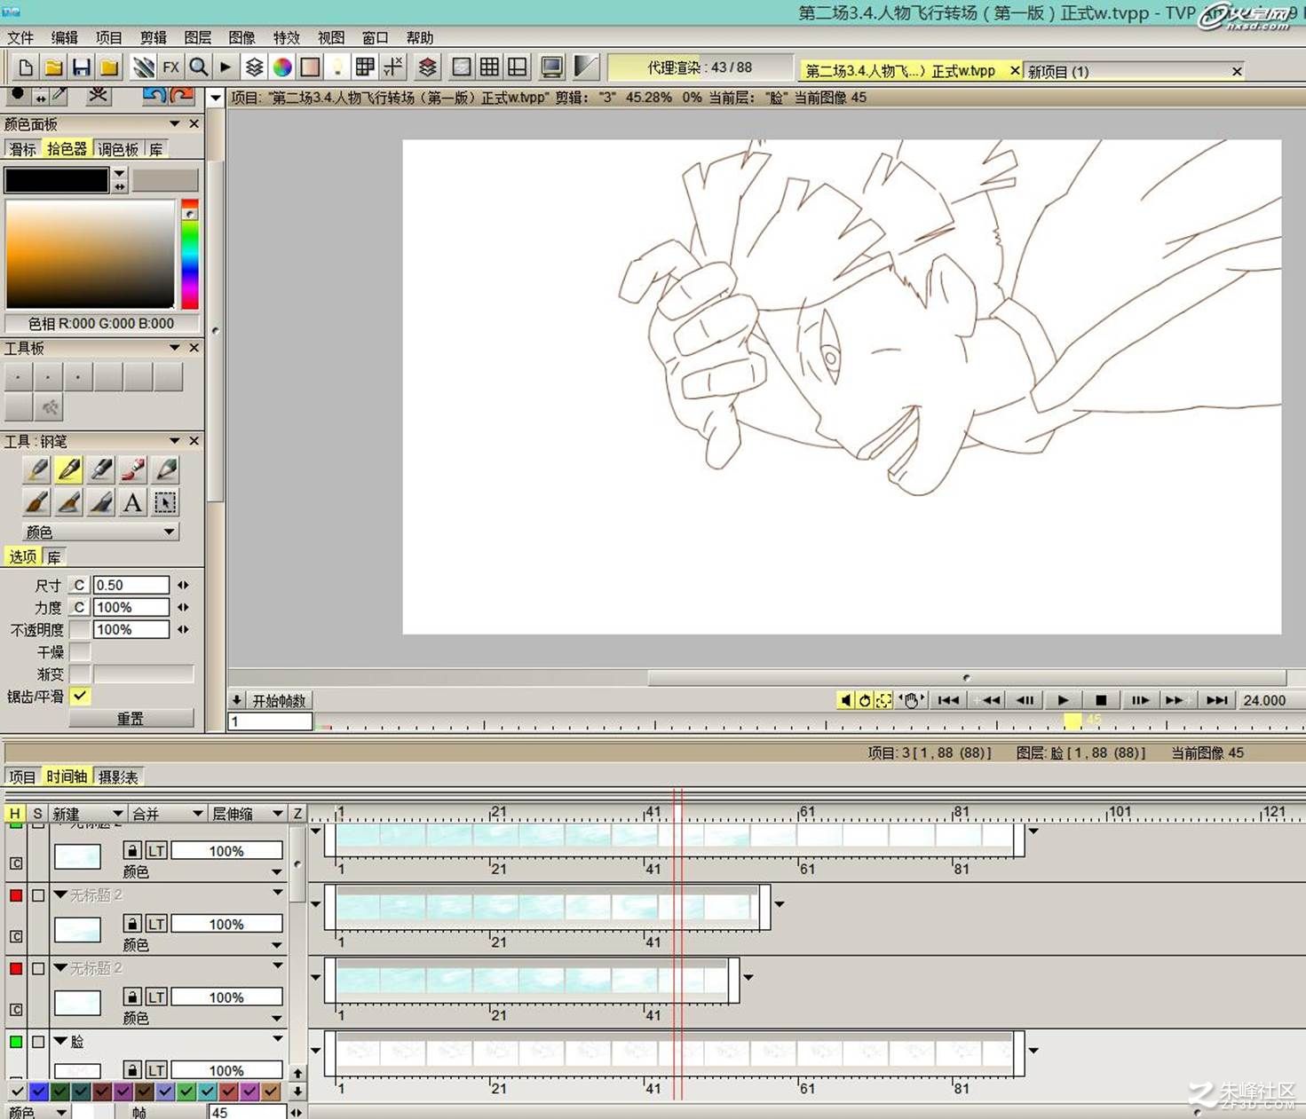1306x1119 pixels.
Task: Select the airbrush tool left of pen
Action: (x=37, y=469)
